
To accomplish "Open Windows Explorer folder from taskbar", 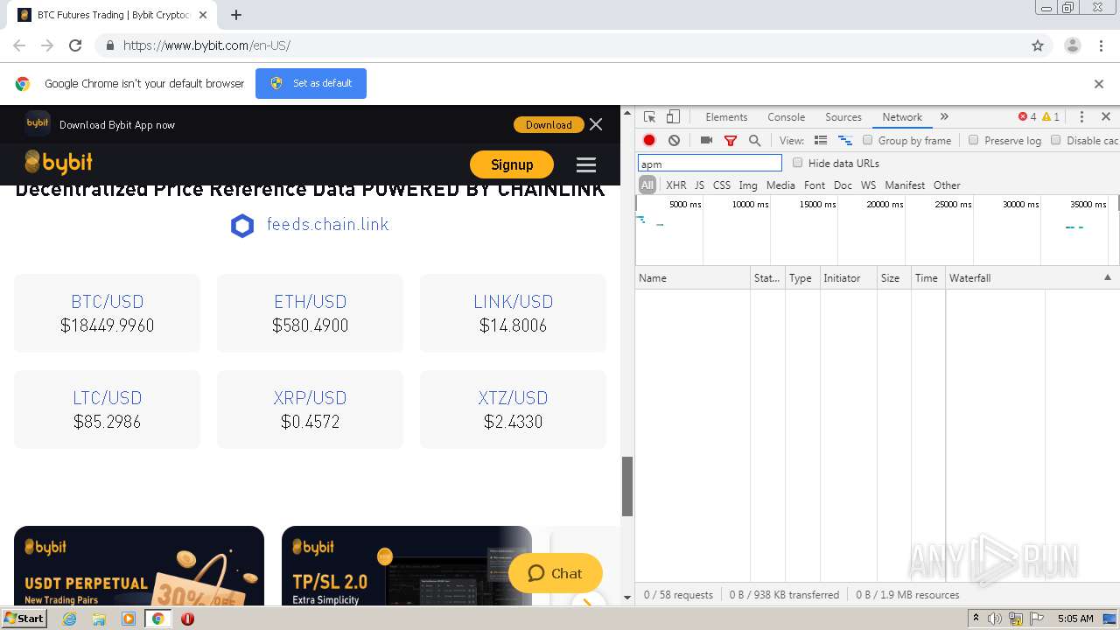I will [x=99, y=619].
